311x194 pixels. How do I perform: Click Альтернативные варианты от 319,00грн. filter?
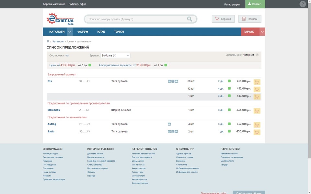pyautogui.click(x=125, y=65)
